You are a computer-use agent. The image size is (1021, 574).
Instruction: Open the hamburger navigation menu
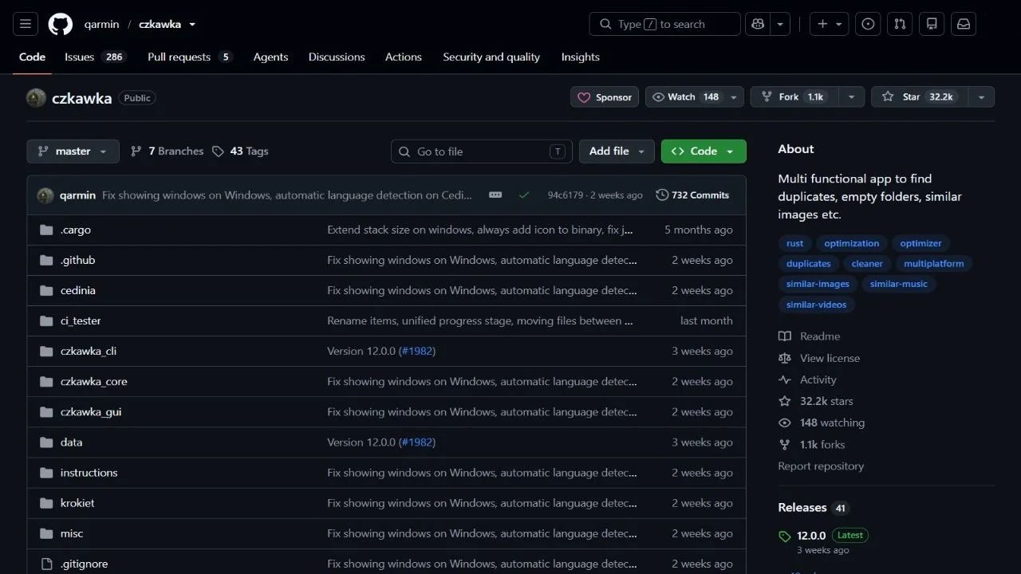26,24
